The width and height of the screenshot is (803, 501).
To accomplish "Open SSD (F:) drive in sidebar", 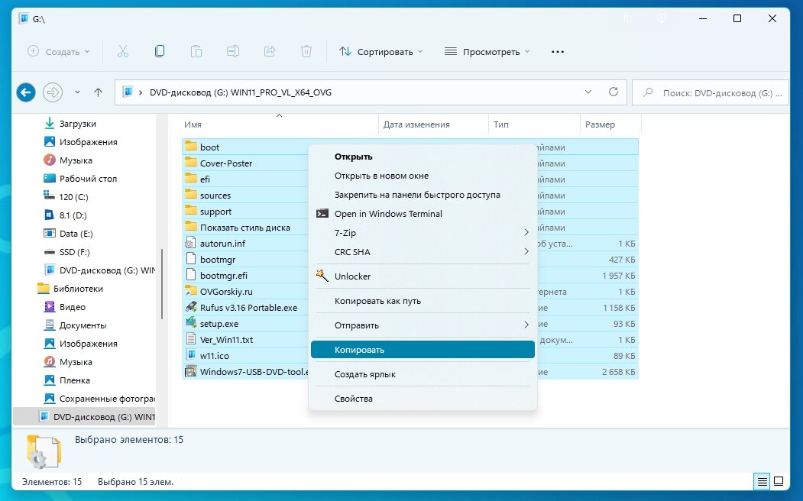I will point(74,252).
